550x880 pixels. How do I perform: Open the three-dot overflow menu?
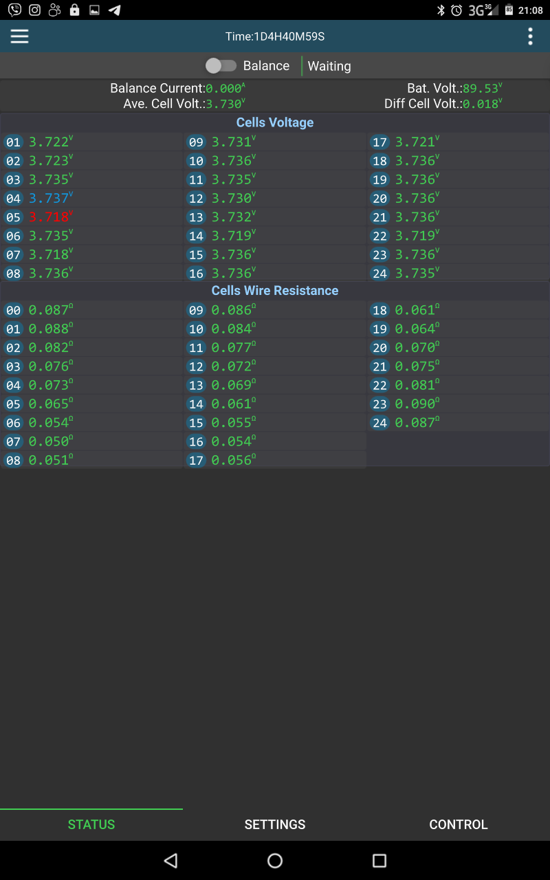pyautogui.click(x=530, y=36)
